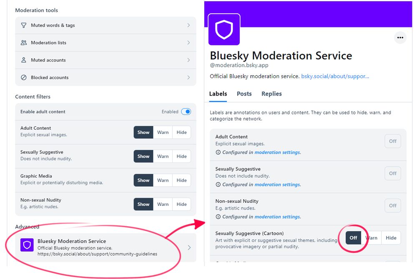Expand Moderation lists chevron
Image resolution: width=417 pixels, height=279 pixels.
188,43
